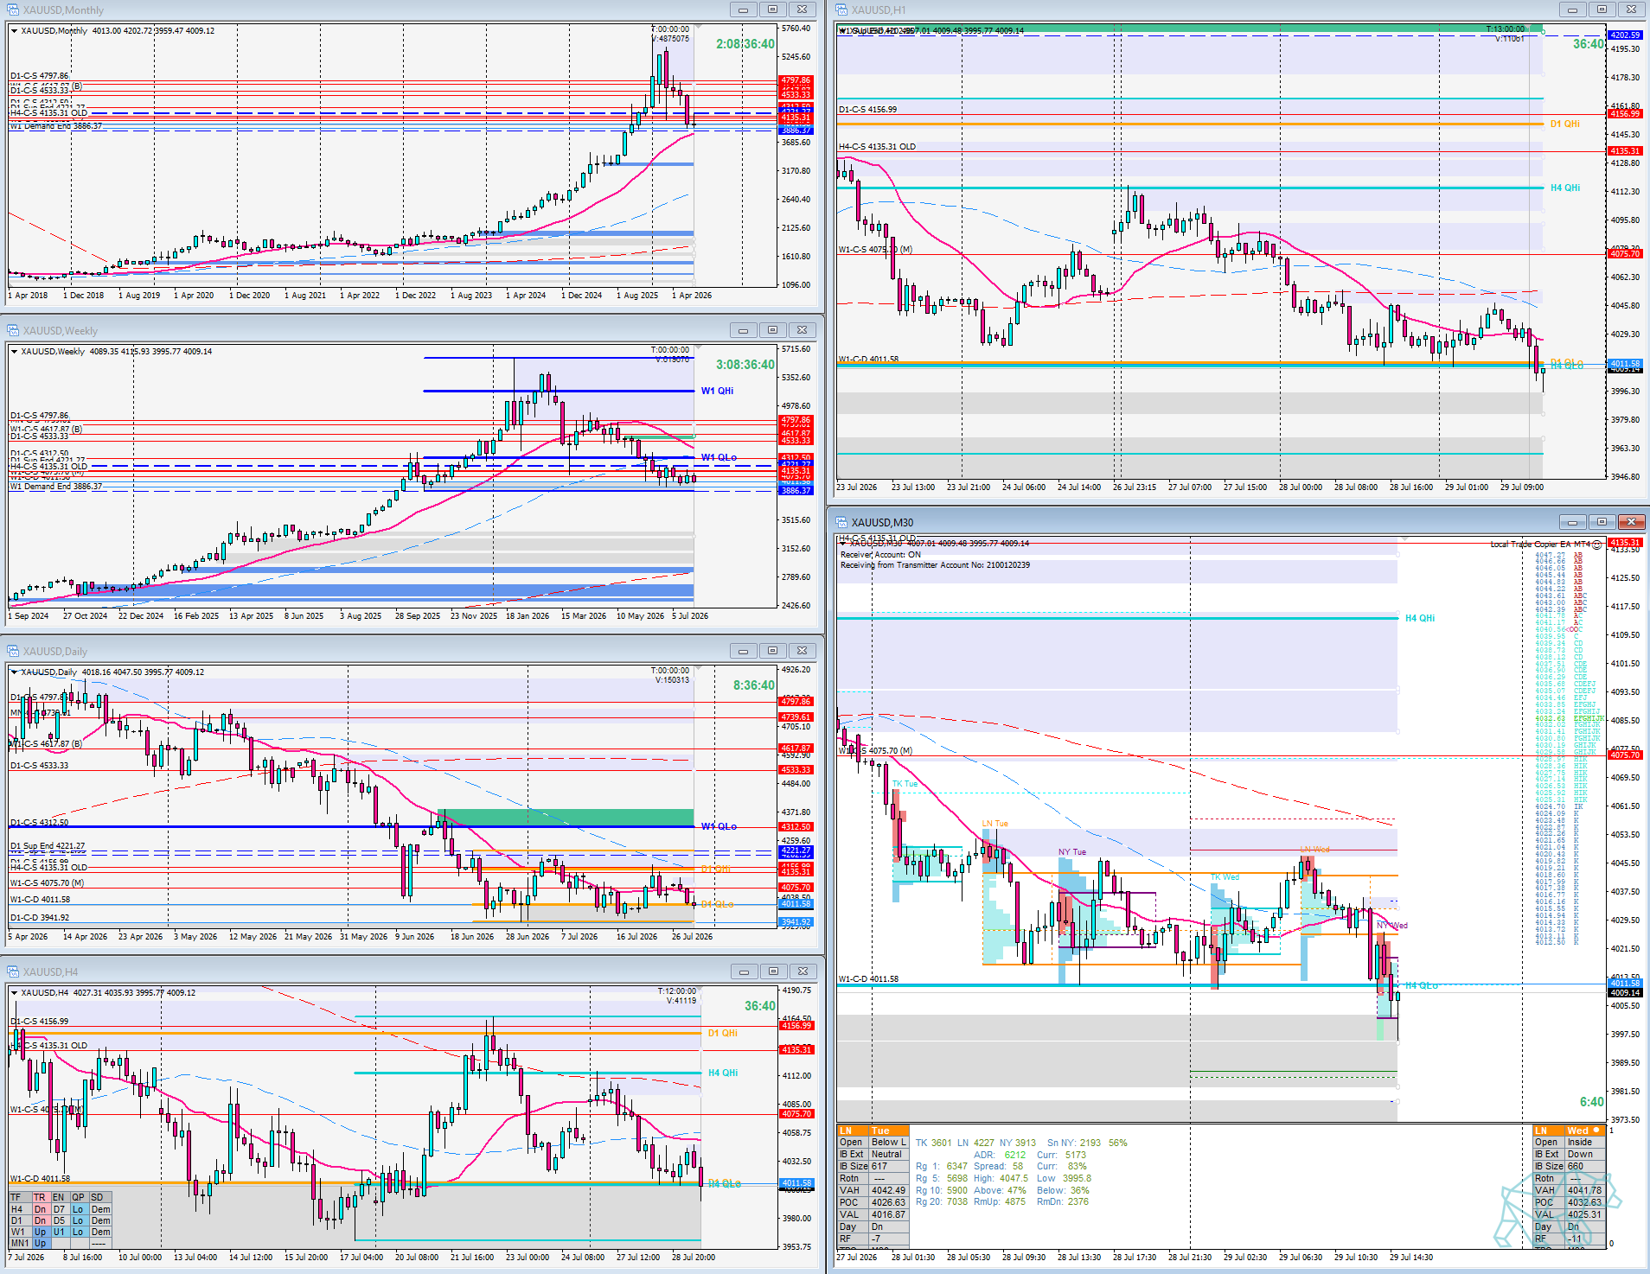Close the XAUUSD,Daily chart window

point(803,651)
